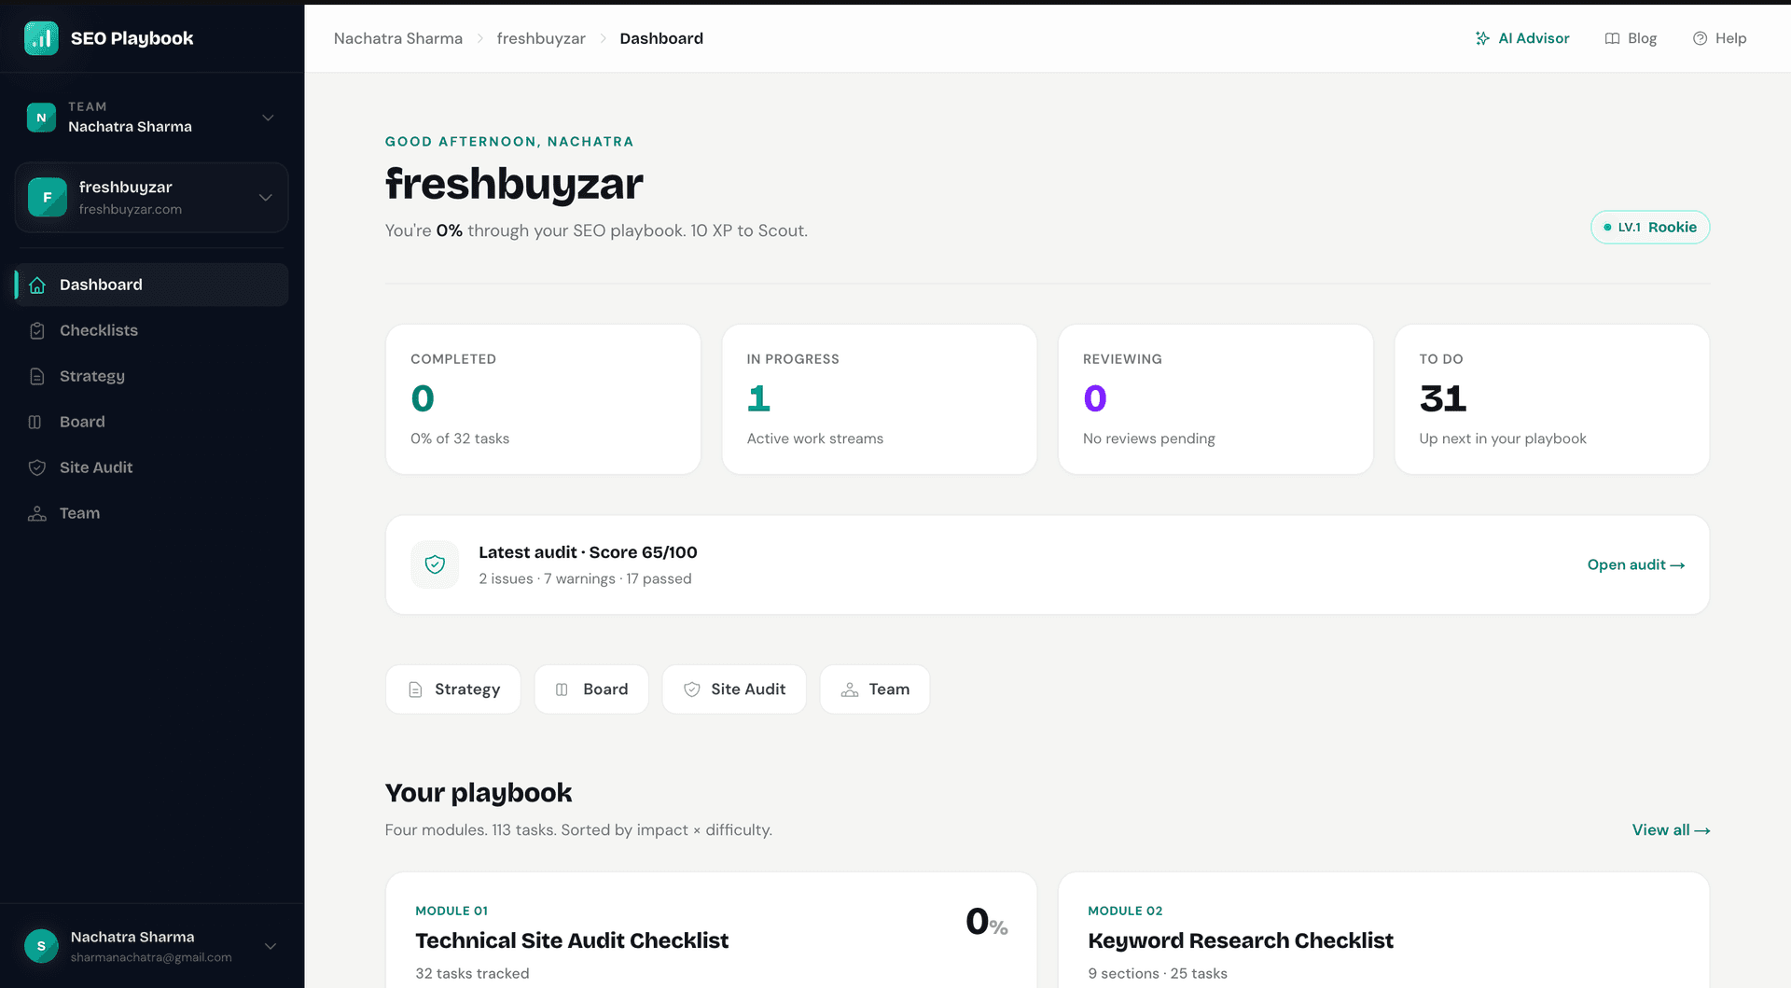Screen dimensions: 1791x988
Task: Open the Reviewing stats card
Action: 1215,399
